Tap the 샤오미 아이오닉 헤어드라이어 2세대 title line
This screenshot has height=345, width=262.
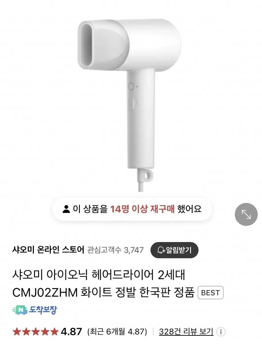pos(99,275)
